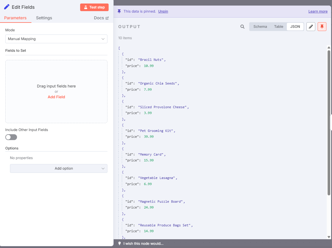Screen dimensions: 332x248
Task: Click the pin icon in pinned data banner
Action: pos(119,11)
